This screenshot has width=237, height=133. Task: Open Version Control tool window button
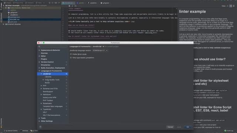pyautogui.click(x=11, y=131)
